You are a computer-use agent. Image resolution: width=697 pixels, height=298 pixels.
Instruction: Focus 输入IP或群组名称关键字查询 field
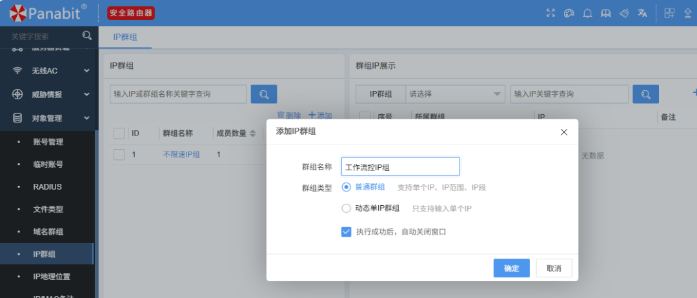178,94
